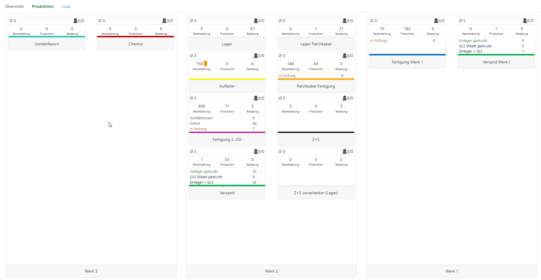Click the Z+S station title
Screen dimensions: 541x280
click(316, 139)
